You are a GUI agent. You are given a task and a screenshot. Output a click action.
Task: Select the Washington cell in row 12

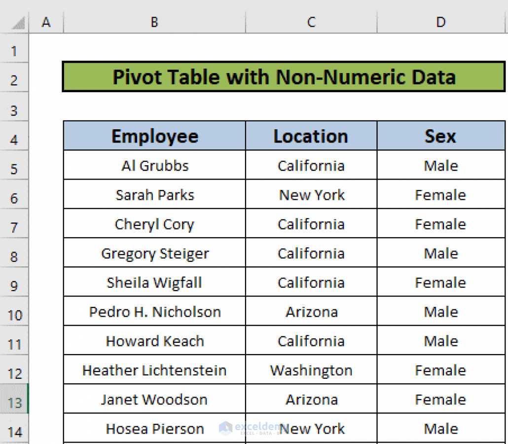click(x=311, y=370)
